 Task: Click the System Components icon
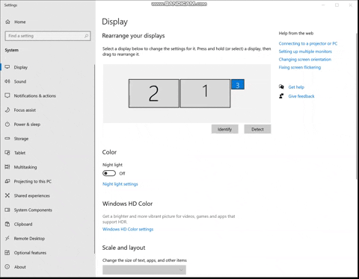7,210
